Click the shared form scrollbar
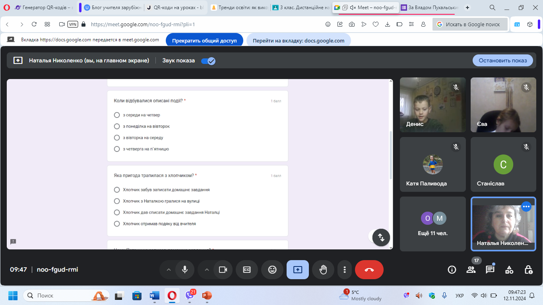This screenshot has height=305, width=543. 391,155
